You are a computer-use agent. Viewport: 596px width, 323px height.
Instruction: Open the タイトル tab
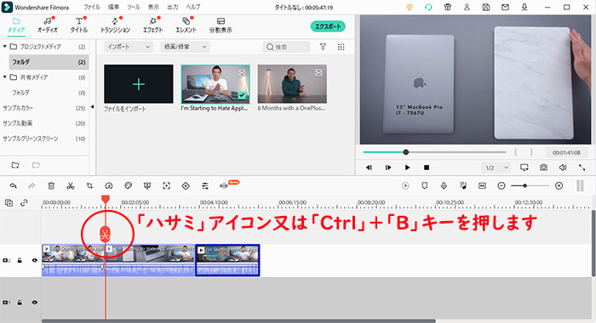point(78,25)
